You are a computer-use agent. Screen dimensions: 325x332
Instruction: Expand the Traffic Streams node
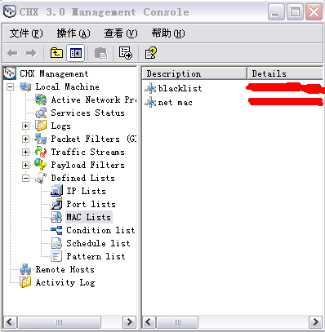pyautogui.click(x=25, y=152)
